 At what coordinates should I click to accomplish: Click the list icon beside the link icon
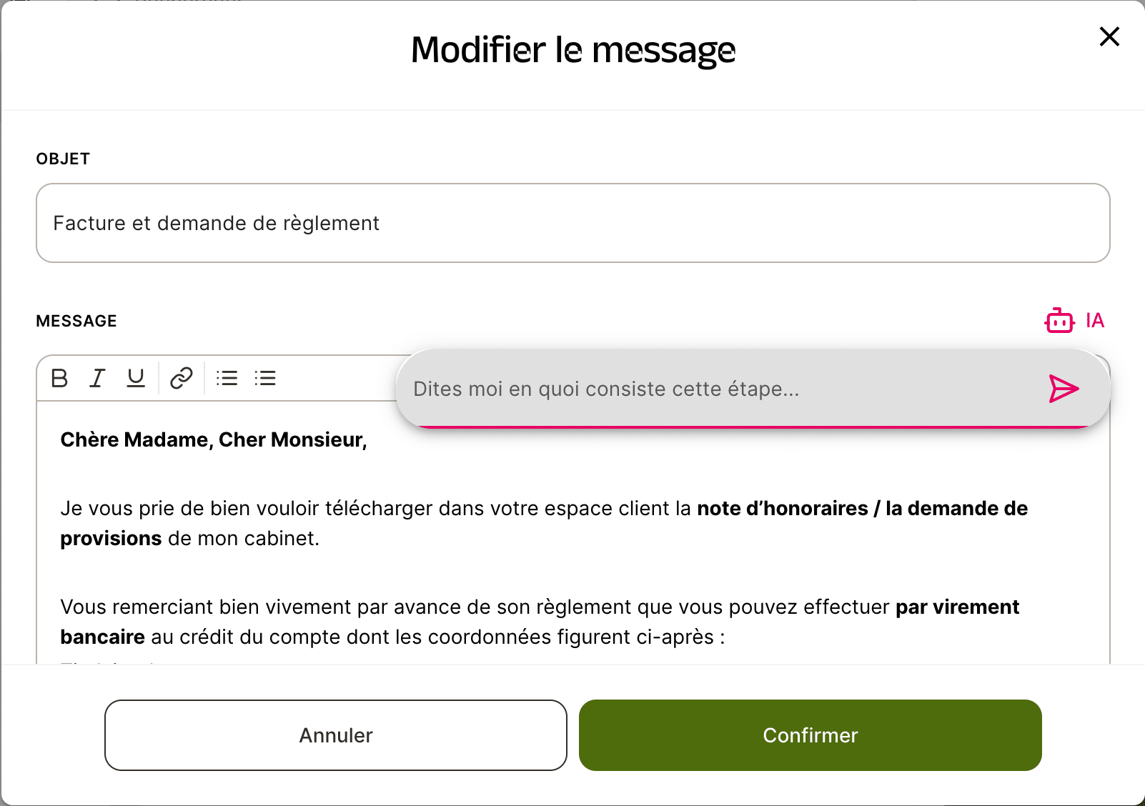(227, 378)
